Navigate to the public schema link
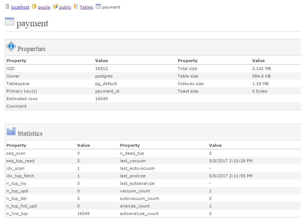 (x=65, y=7)
